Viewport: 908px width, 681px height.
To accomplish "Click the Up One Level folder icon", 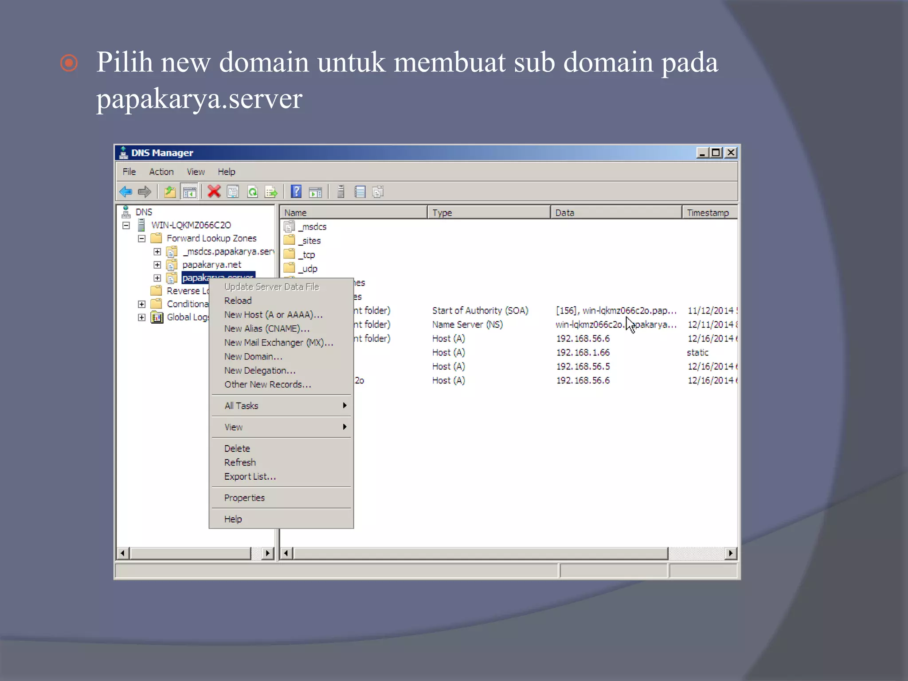I will pyautogui.click(x=170, y=192).
